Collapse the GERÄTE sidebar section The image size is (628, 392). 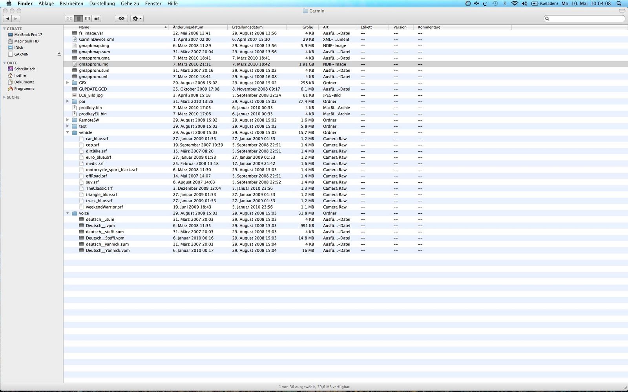4,29
